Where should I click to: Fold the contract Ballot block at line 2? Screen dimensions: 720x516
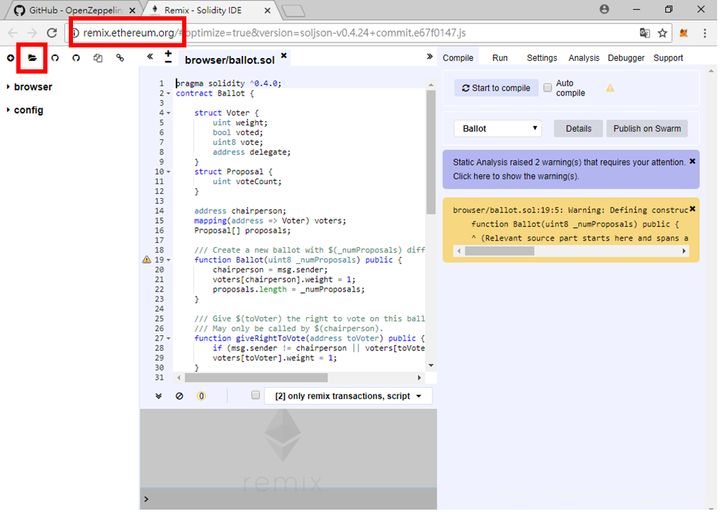169,93
